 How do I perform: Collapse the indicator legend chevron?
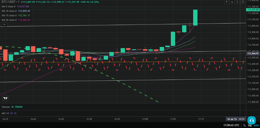(x=4, y=25)
